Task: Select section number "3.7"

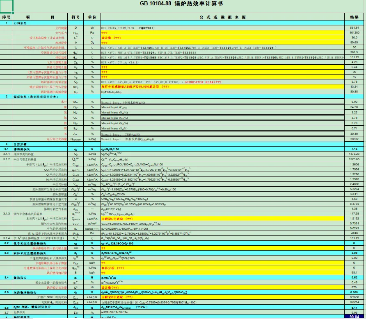Action: [x=6, y=312]
